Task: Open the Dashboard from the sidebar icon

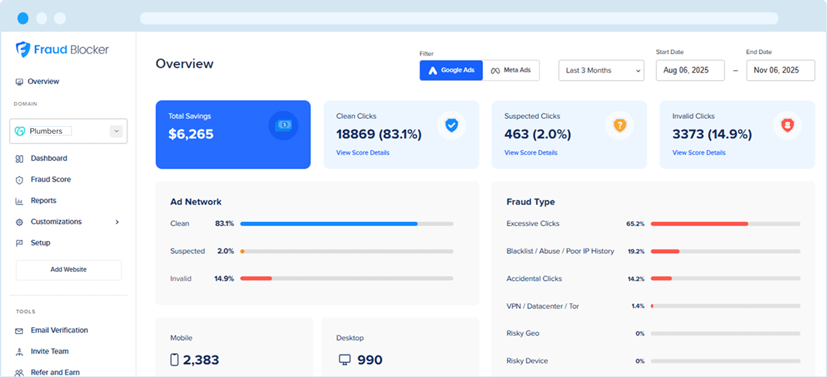Action: click(20, 158)
